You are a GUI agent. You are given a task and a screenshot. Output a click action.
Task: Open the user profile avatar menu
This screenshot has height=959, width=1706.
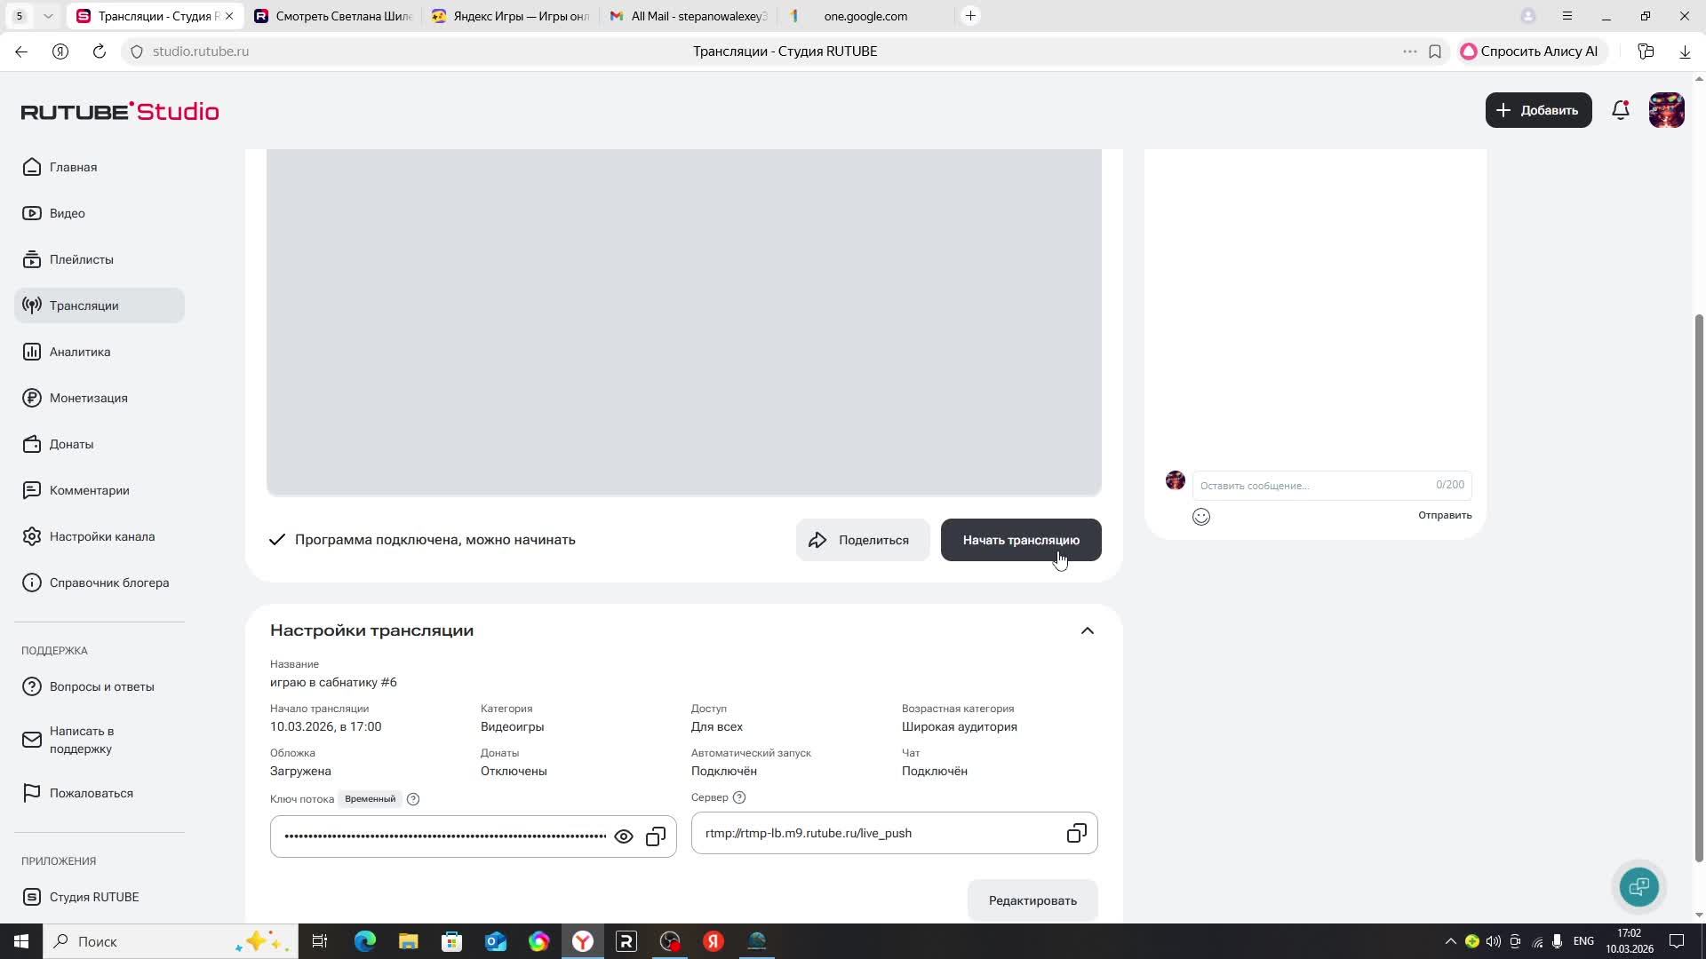1666,110
